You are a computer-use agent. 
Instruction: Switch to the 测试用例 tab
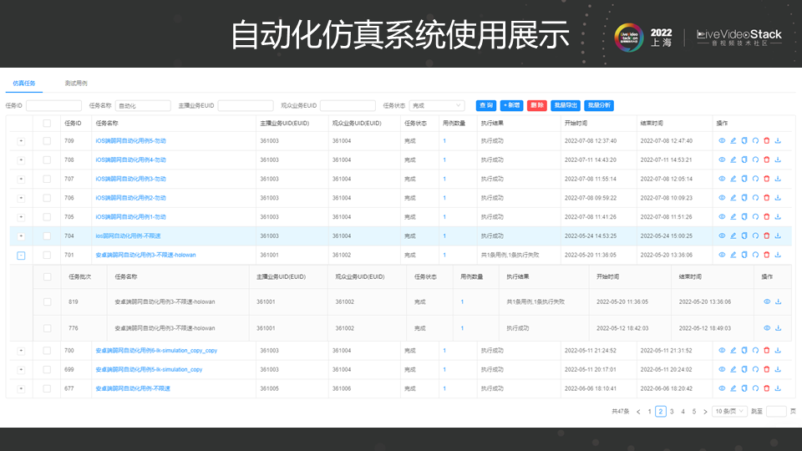[76, 83]
